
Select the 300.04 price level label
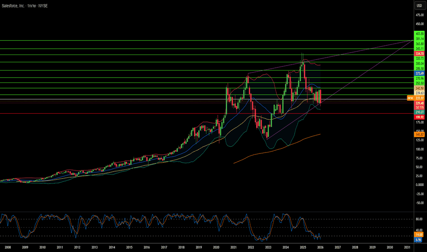419,64
